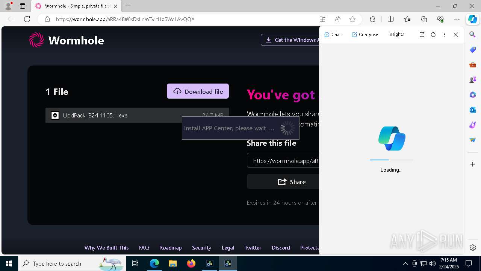
Task: Open the clock showing 7:15 AM
Action: coord(449,263)
